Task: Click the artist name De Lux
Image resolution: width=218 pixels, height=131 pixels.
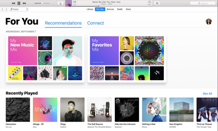Action: (x=9, y=127)
